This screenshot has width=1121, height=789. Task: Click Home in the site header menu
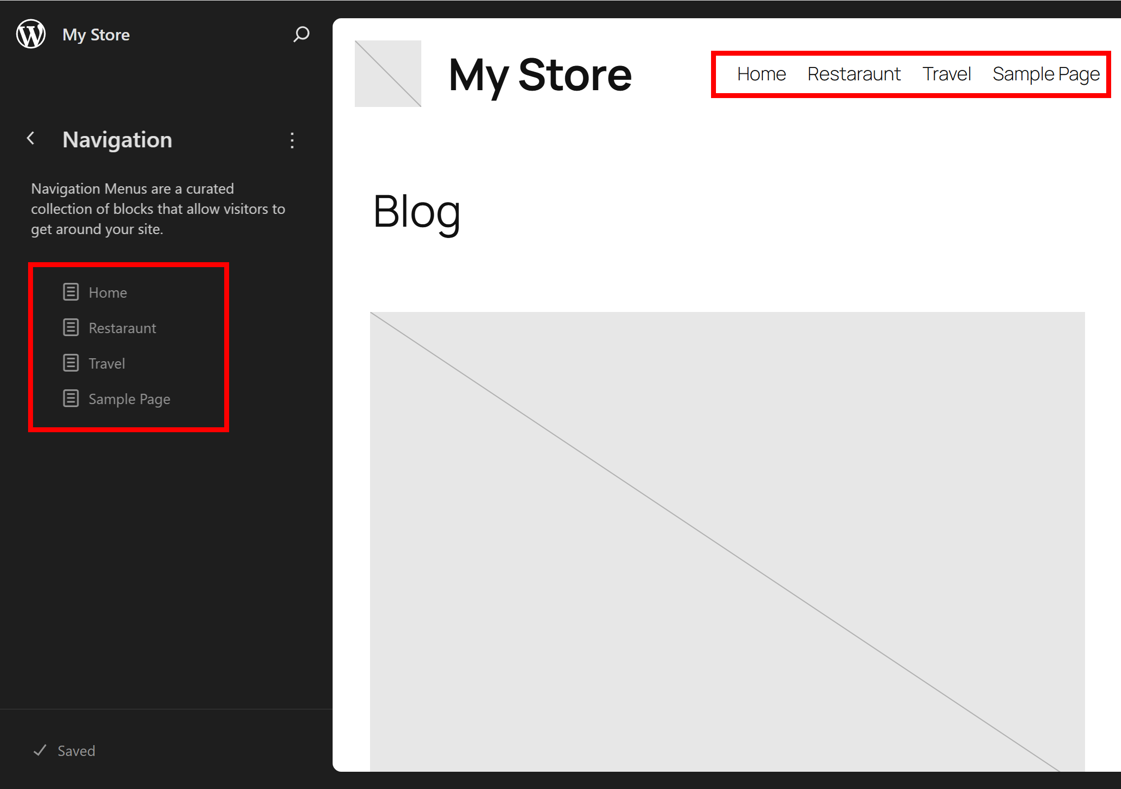761,74
